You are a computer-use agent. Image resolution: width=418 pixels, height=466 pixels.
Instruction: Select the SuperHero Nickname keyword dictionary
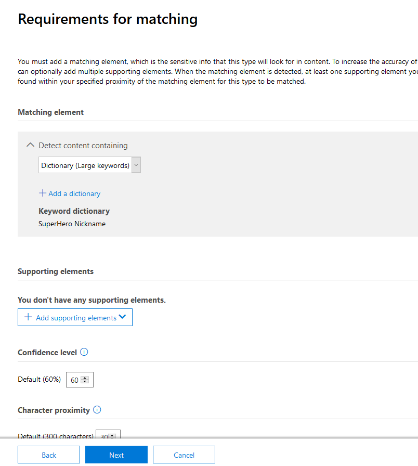pyautogui.click(x=72, y=224)
